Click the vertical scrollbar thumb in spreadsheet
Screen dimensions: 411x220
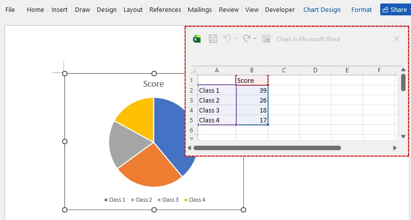click(x=403, y=82)
